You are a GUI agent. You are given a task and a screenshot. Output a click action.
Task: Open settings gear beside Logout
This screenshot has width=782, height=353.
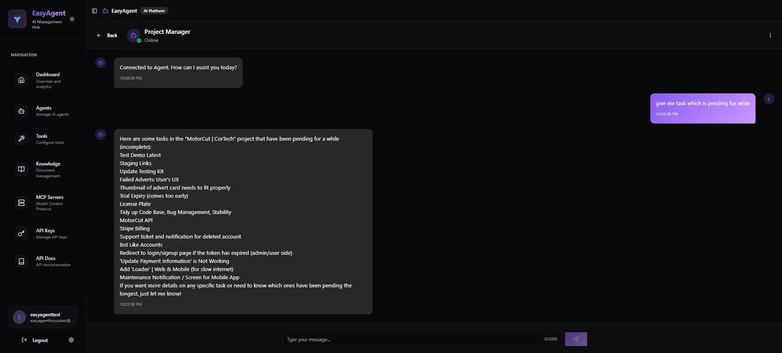pyautogui.click(x=71, y=340)
